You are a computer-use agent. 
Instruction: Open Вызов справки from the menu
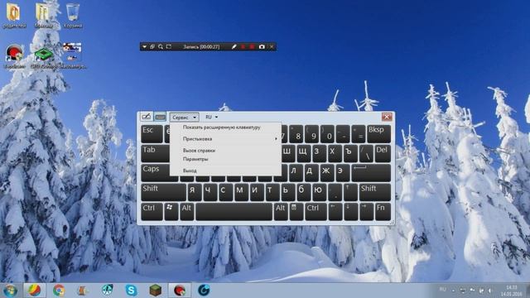point(199,151)
